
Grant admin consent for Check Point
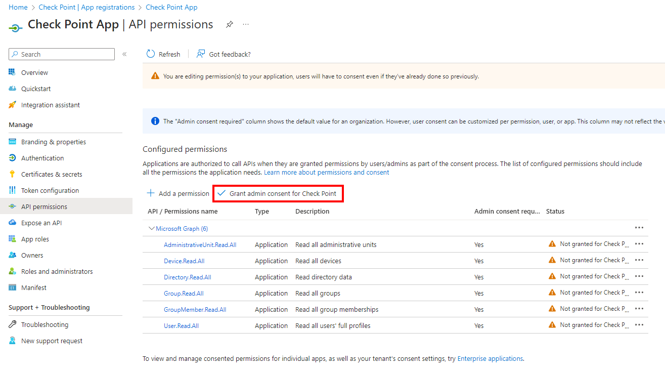(x=278, y=193)
